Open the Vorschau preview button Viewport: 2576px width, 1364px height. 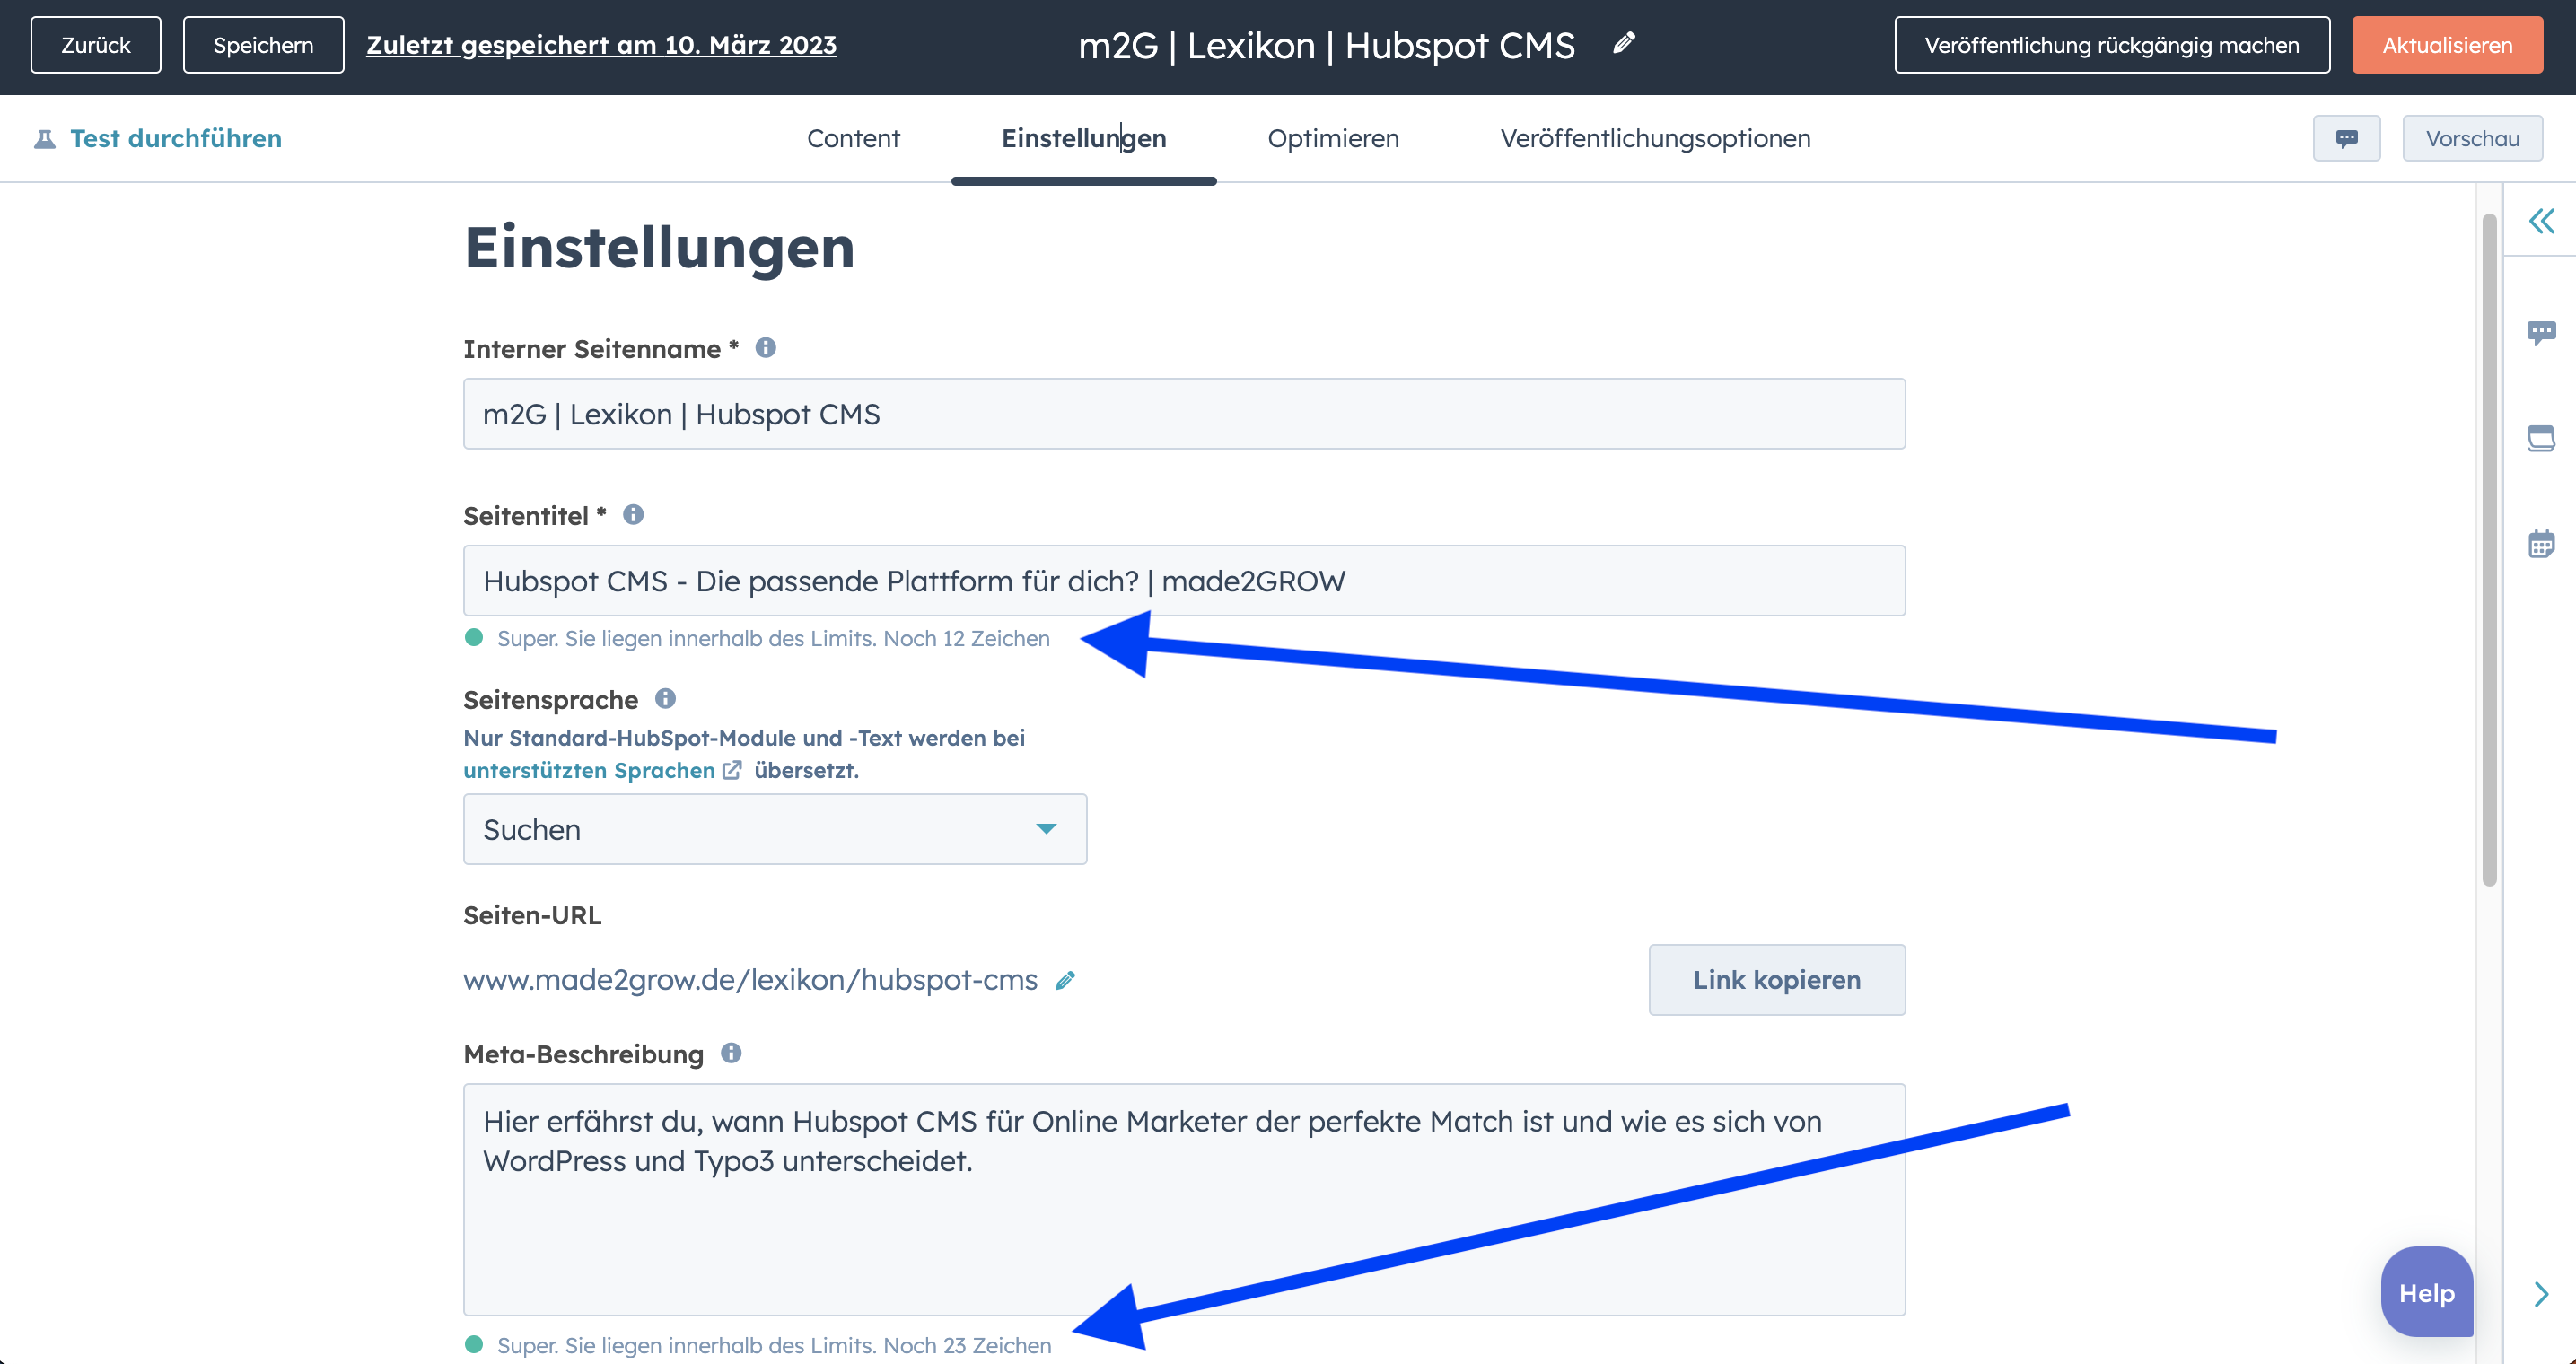click(2472, 138)
